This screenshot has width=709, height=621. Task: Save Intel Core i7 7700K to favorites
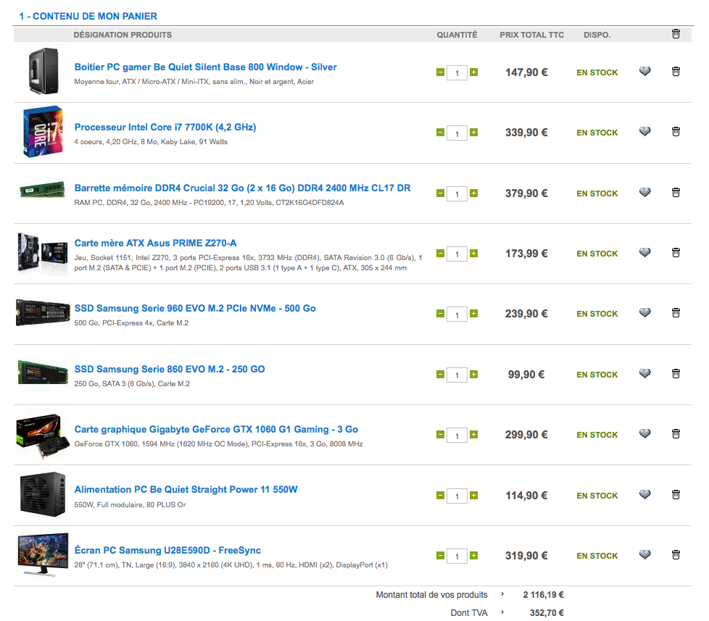click(644, 132)
